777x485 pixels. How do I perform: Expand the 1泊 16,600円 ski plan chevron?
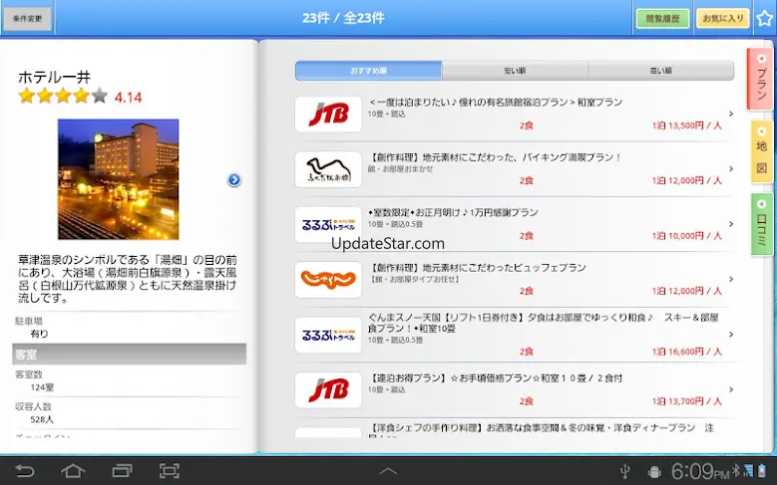tap(731, 335)
